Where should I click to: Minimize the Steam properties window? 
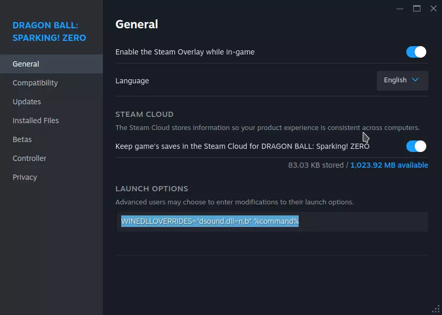click(x=401, y=8)
